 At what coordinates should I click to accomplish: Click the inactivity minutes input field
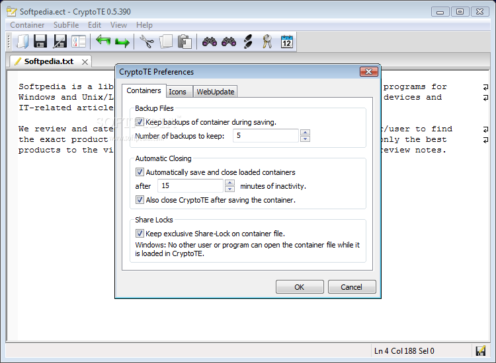coord(190,185)
